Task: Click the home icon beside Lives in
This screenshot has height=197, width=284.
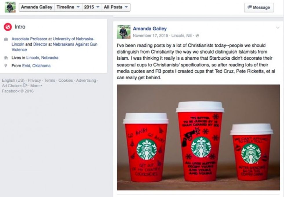Action: pos(6,58)
